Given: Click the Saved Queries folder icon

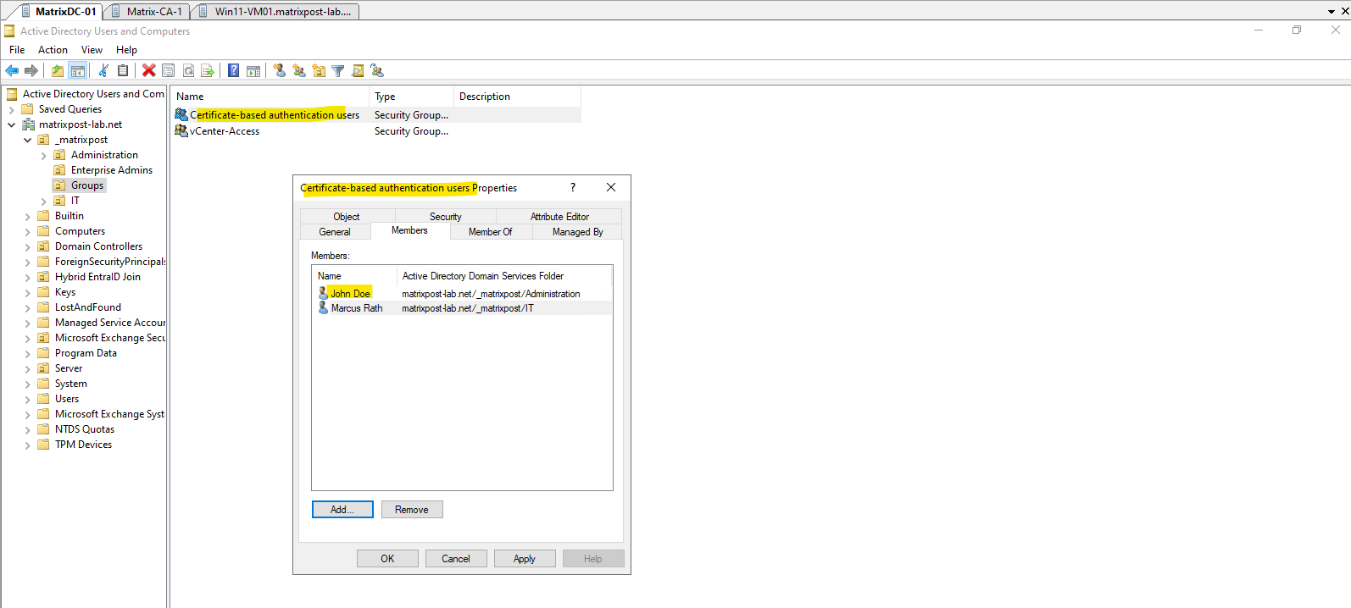Looking at the screenshot, I should tap(28, 109).
